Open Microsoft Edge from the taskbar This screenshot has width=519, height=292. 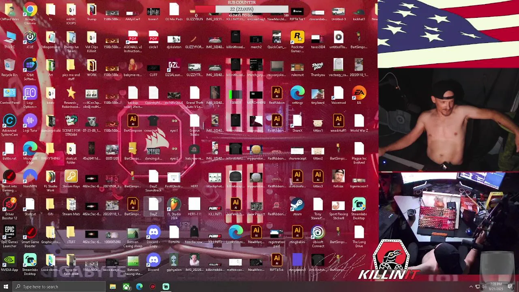click(139, 287)
